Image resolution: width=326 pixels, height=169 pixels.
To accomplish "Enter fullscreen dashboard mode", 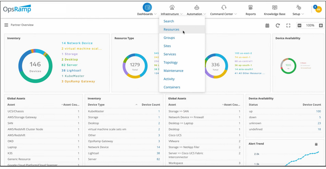I will (288, 26).
